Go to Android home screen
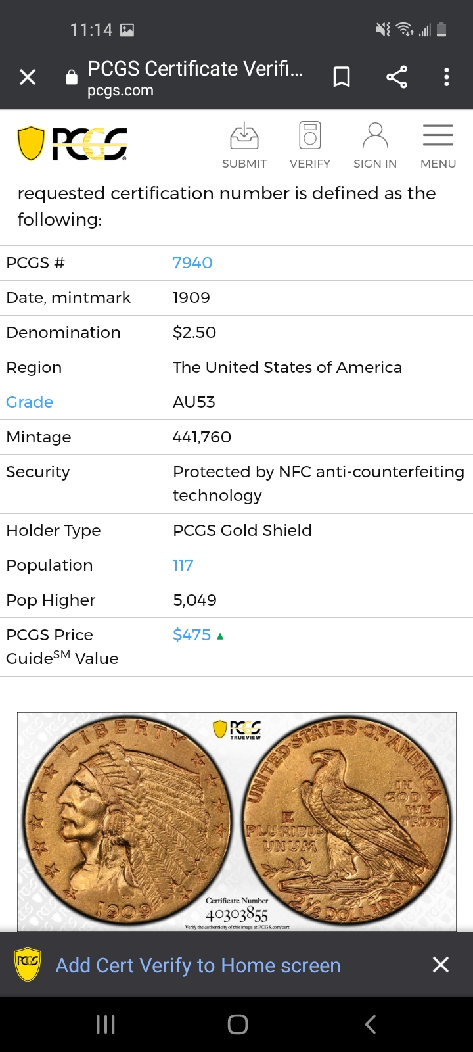This screenshot has height=1052, width=473. (237, 1024)
